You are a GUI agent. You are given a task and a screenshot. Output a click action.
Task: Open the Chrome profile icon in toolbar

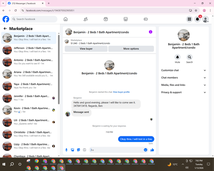[204, 10]
